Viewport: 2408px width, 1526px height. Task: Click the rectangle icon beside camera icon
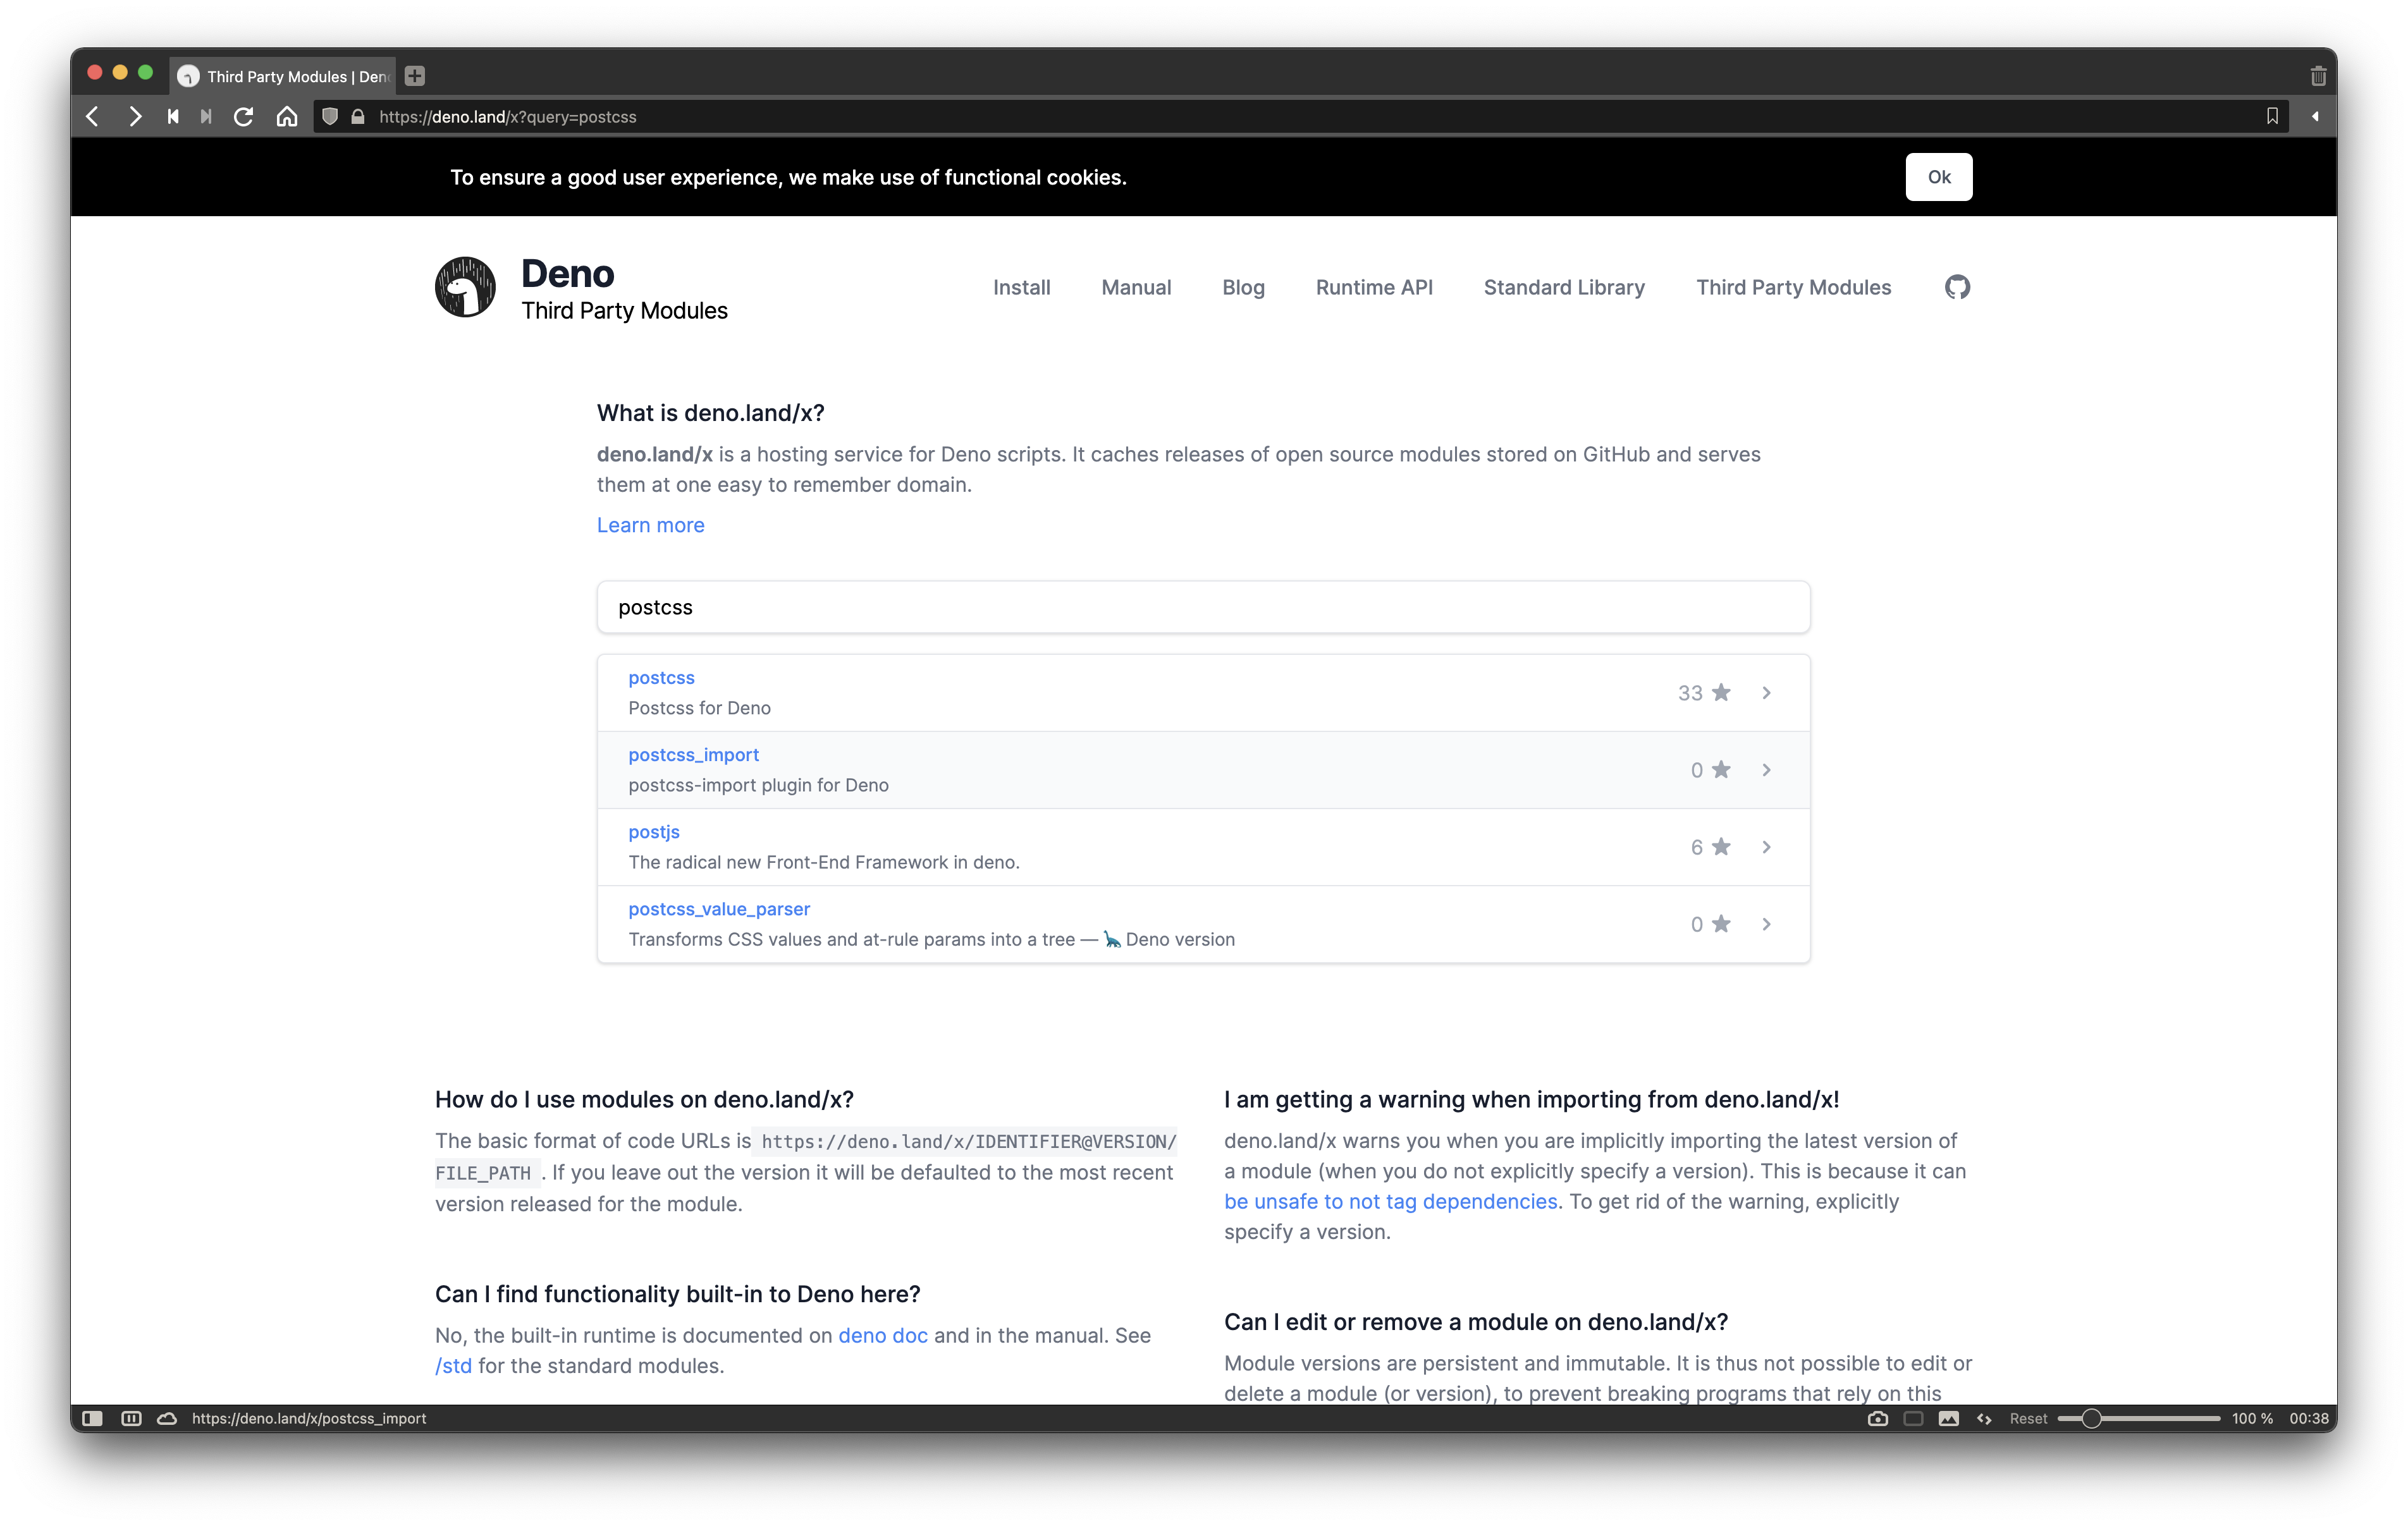1913,1418
